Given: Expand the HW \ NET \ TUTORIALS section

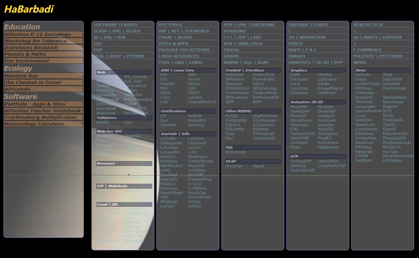Looking at the screenshot, I should click(188, 31).
